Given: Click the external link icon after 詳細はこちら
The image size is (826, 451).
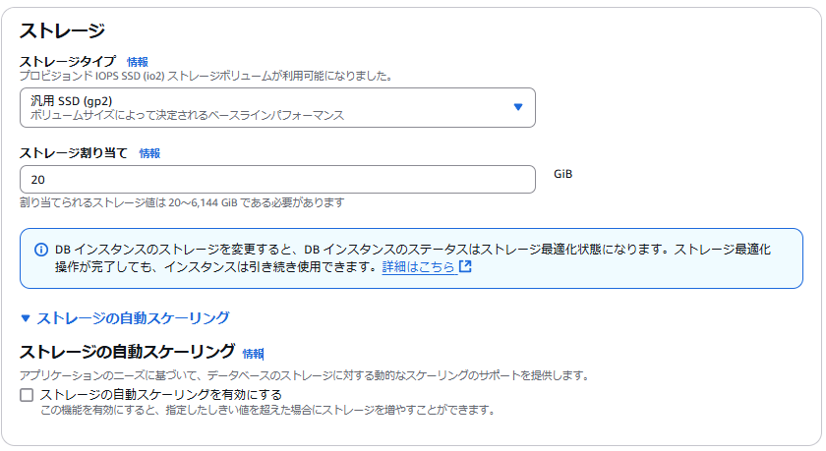Looking at the screenshot, I should (465, 267).
